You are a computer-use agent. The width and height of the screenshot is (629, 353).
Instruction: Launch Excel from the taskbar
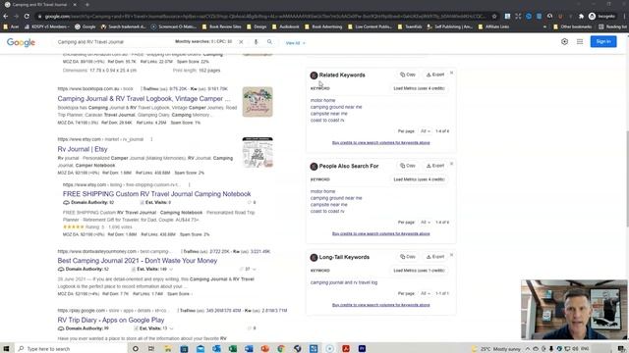pos(233,349)
